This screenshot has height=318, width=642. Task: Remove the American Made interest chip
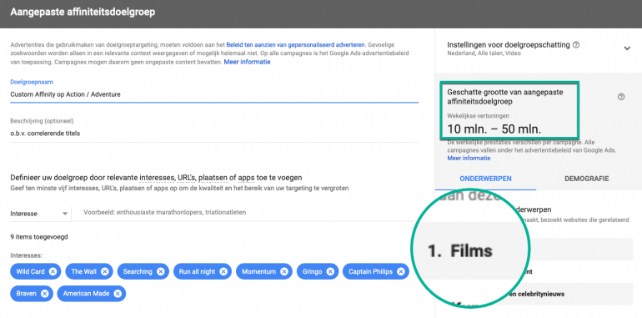tap(118, 294)
